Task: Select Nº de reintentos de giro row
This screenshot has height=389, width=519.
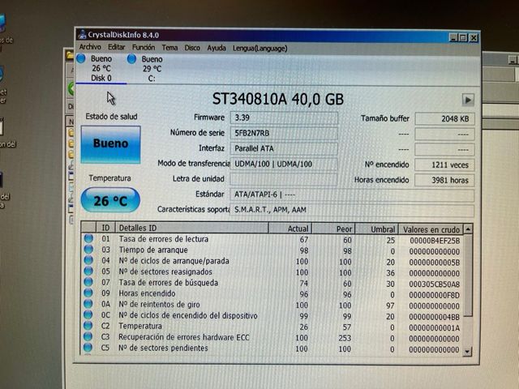Action: tap(272, 305)
